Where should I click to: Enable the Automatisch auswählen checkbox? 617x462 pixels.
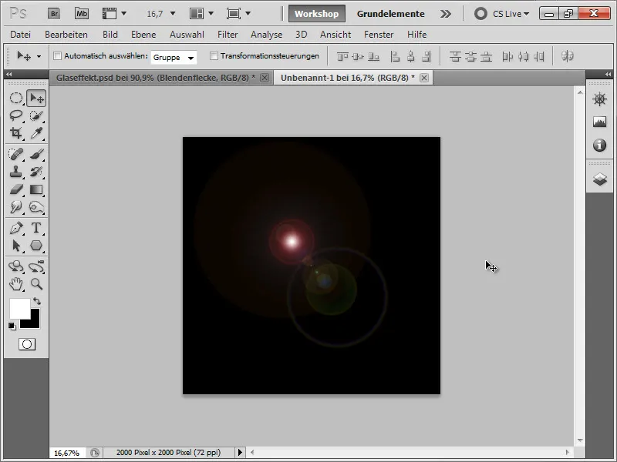(57, 54)
